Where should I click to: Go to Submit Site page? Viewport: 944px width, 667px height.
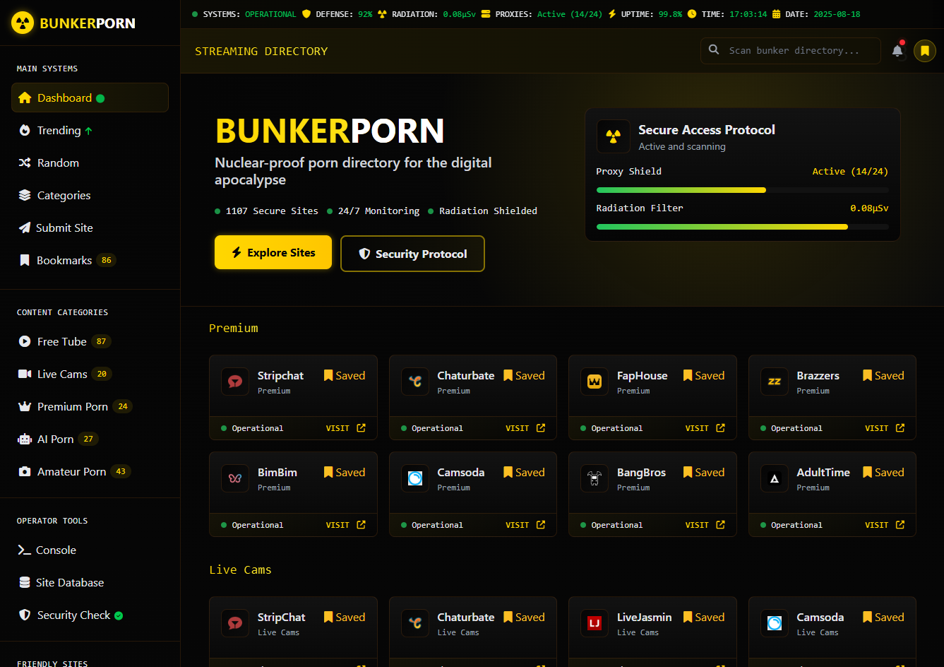90,228
